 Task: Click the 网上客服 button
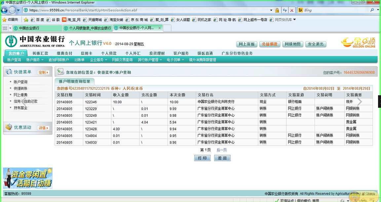tap(247, 44)
